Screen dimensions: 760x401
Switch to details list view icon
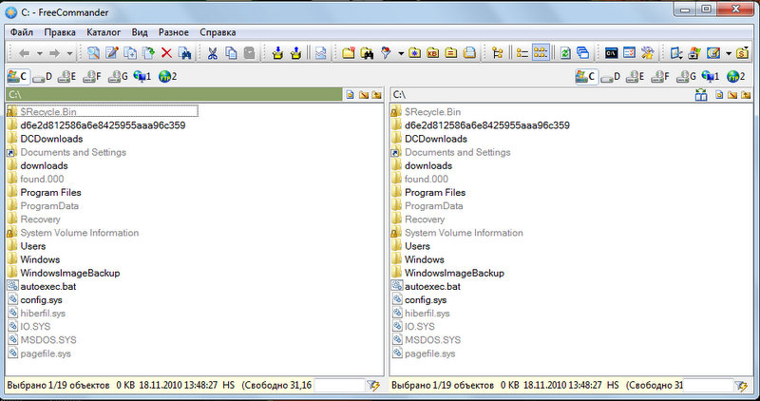[522, 53]
